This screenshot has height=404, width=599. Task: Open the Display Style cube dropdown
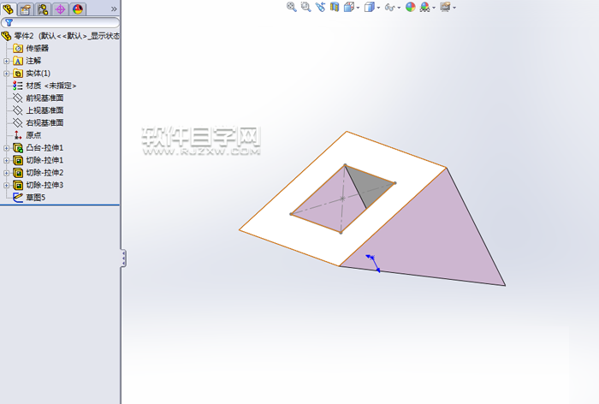click(371, 7)
